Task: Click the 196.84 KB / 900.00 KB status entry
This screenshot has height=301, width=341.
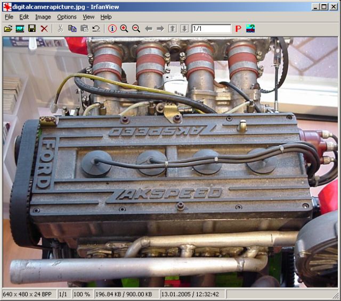Action: pos(124,294)
